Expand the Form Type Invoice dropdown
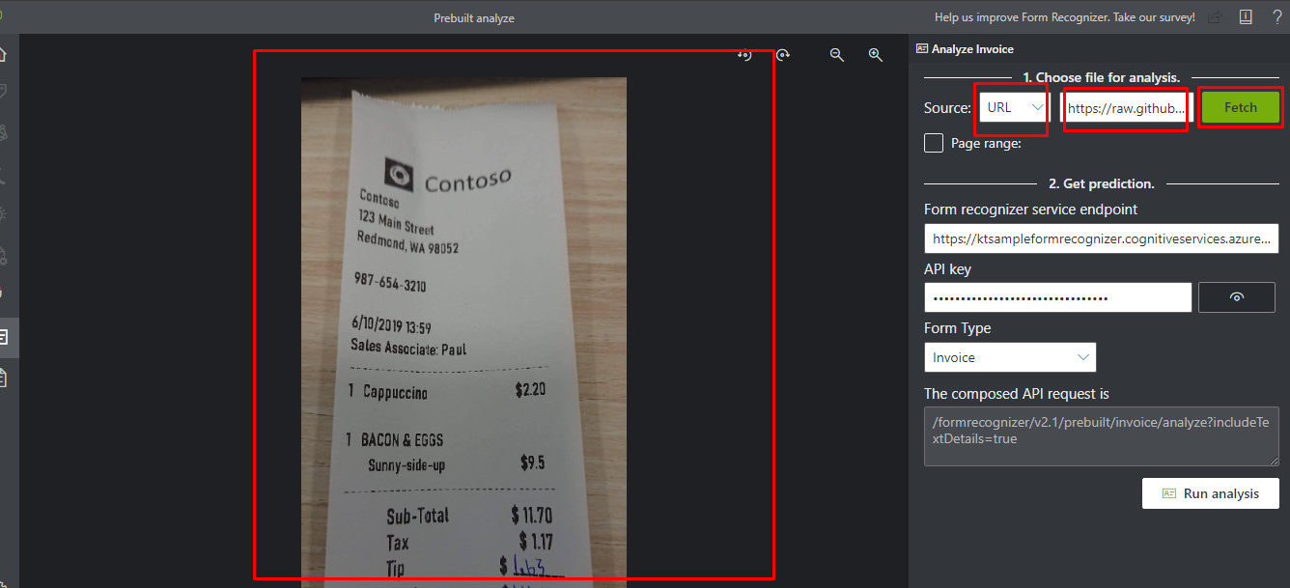The height and width of the screenshot is (588, 1290). click(x=1009, y=357)
